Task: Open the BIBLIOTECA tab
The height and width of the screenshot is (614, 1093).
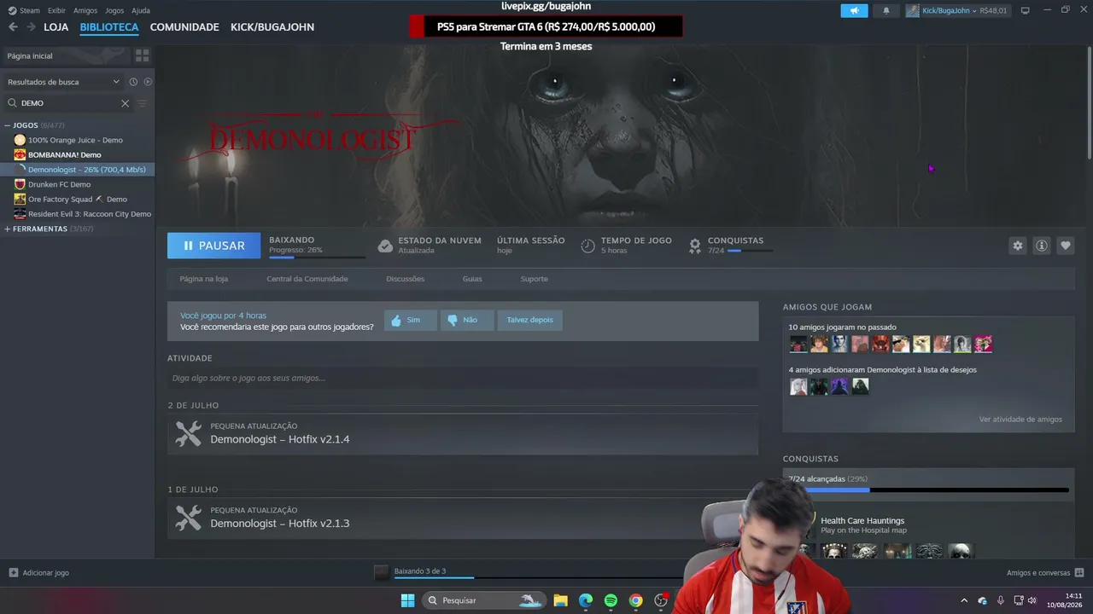Action: [x=109, y=27]
